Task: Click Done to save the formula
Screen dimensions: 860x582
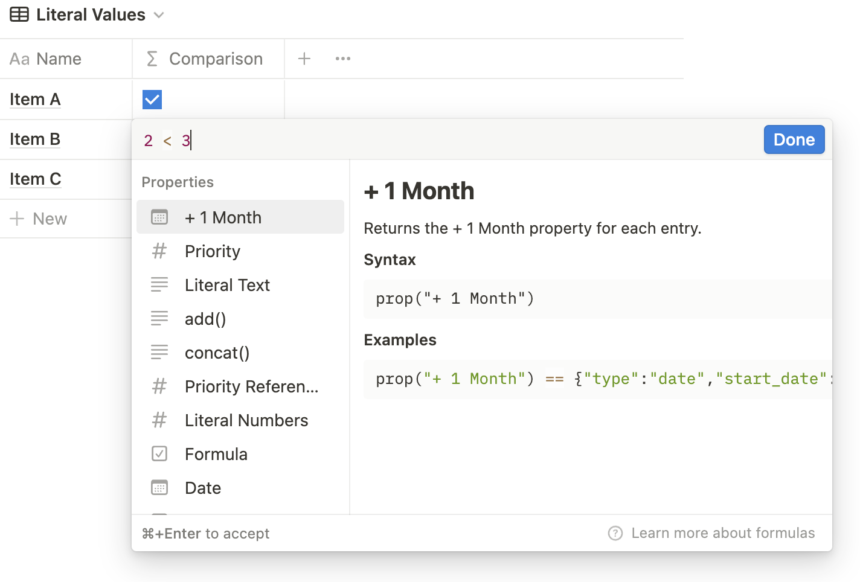Action: [x=794, y=139]
